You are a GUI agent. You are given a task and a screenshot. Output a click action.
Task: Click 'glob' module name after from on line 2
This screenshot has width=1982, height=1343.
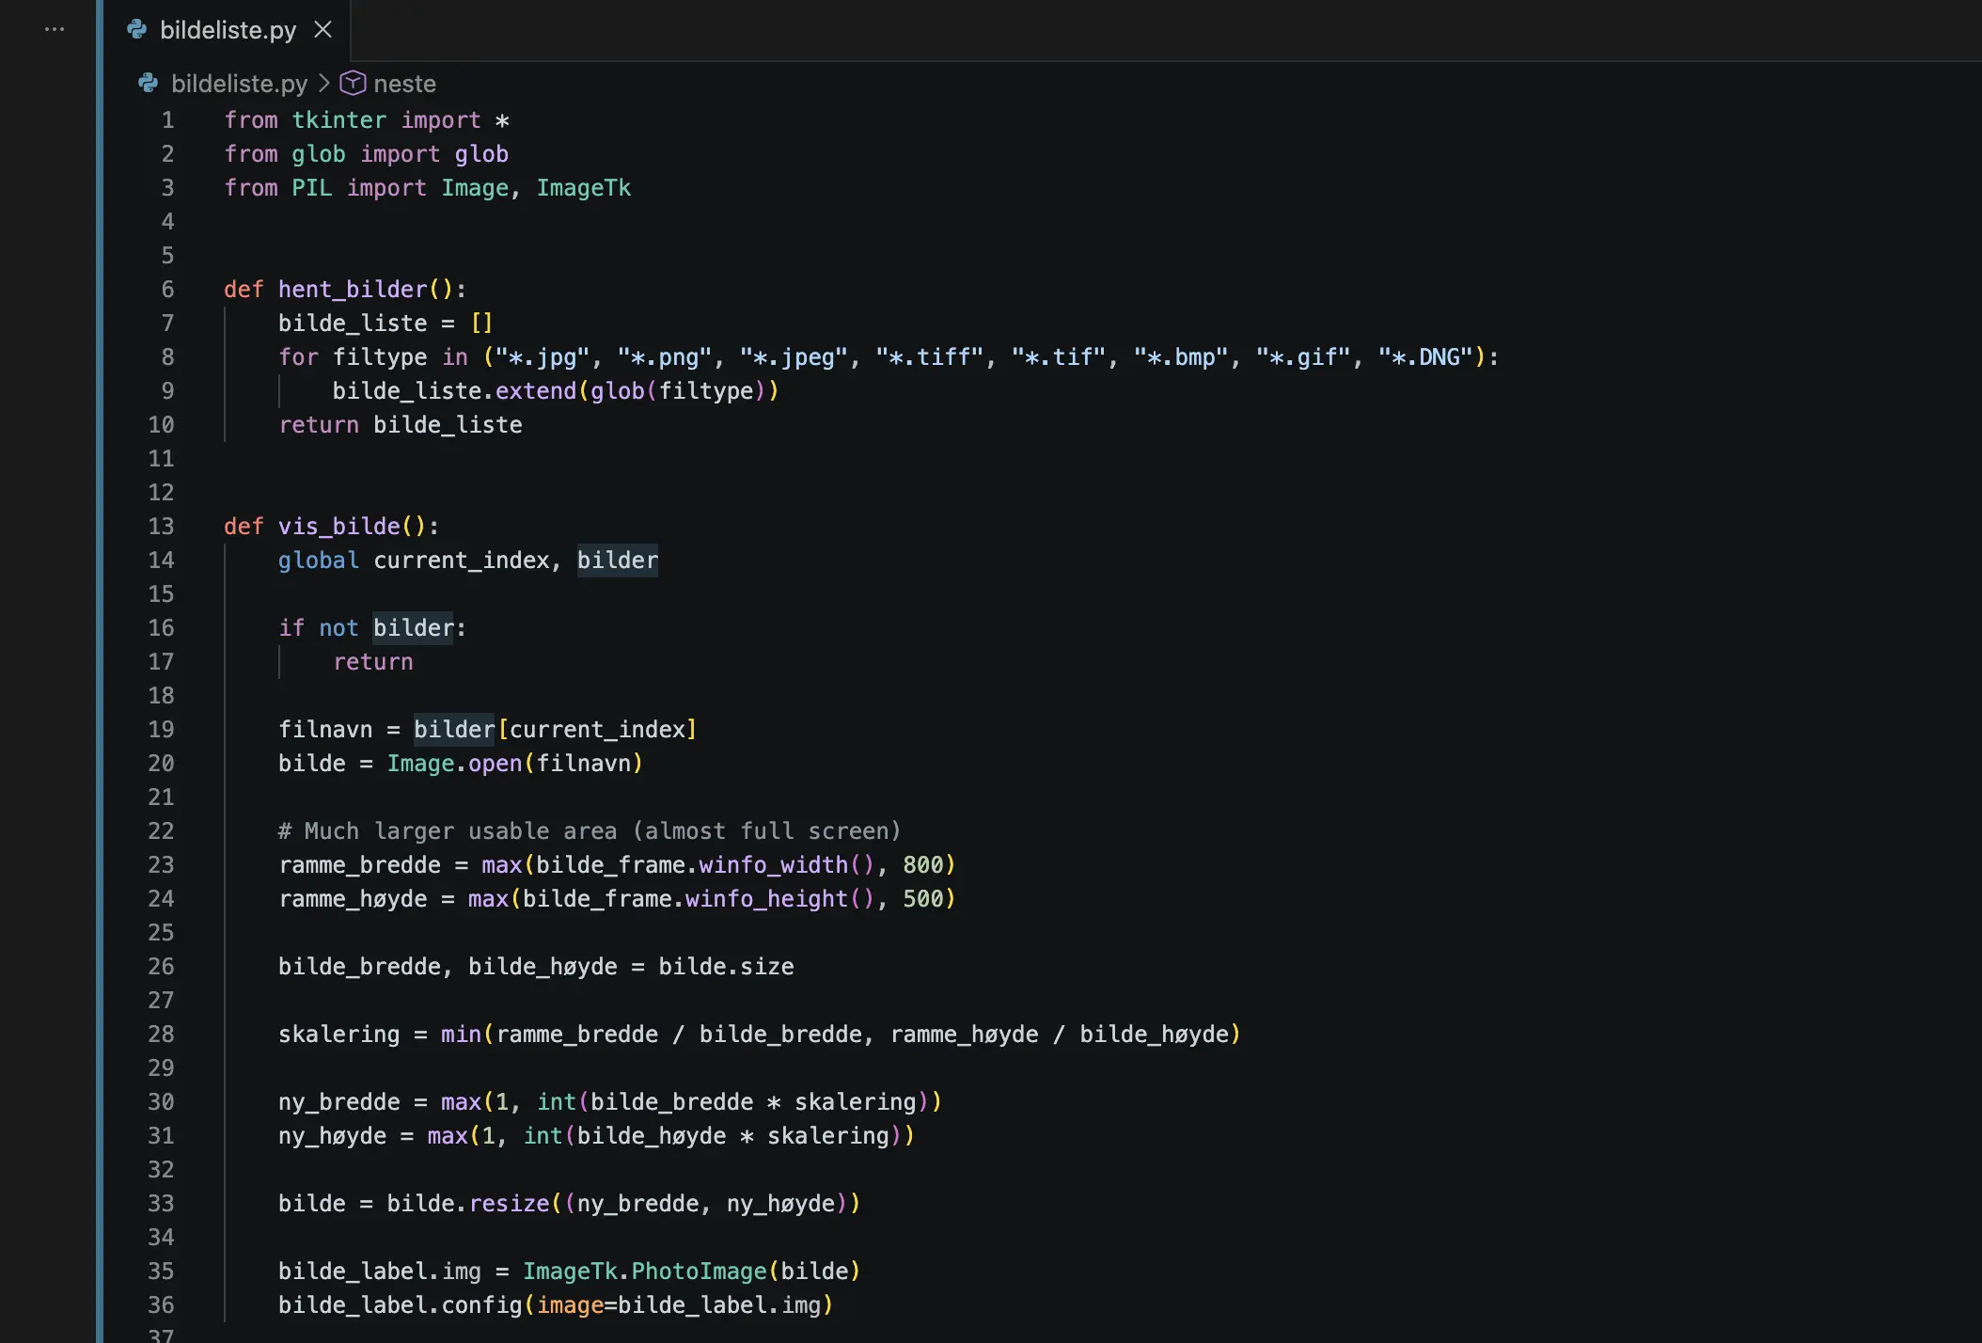click(x=319, y=154)
